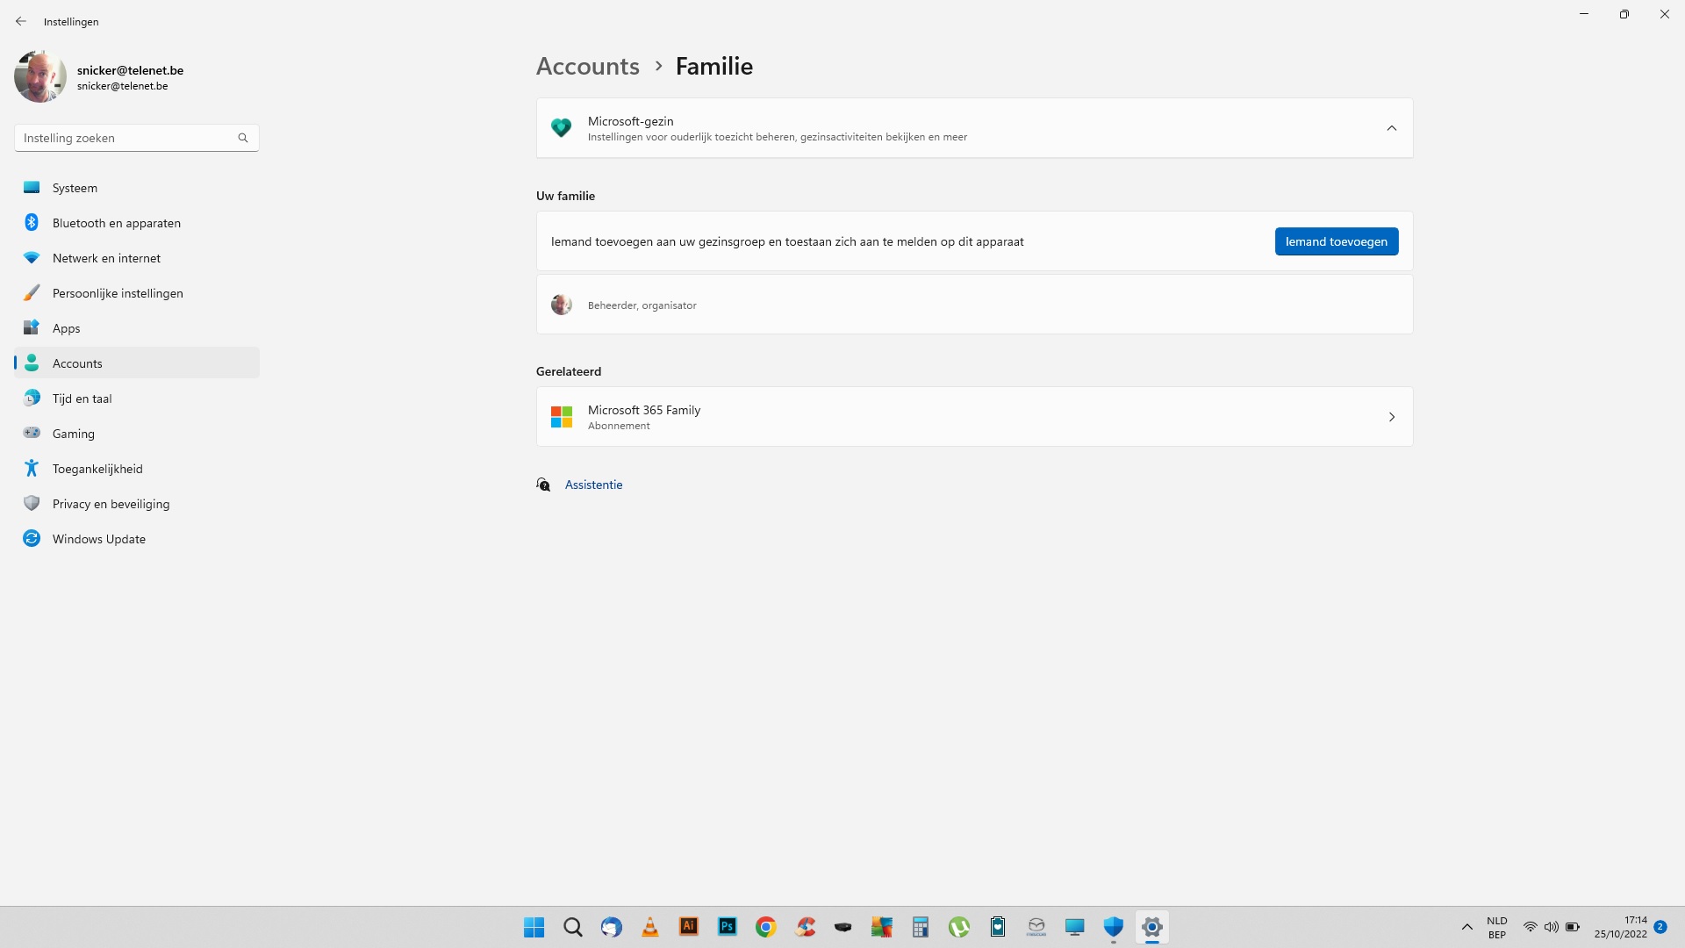Click the Iemand toevoegen button
1685x948 pixels.
click(1336, 241)
